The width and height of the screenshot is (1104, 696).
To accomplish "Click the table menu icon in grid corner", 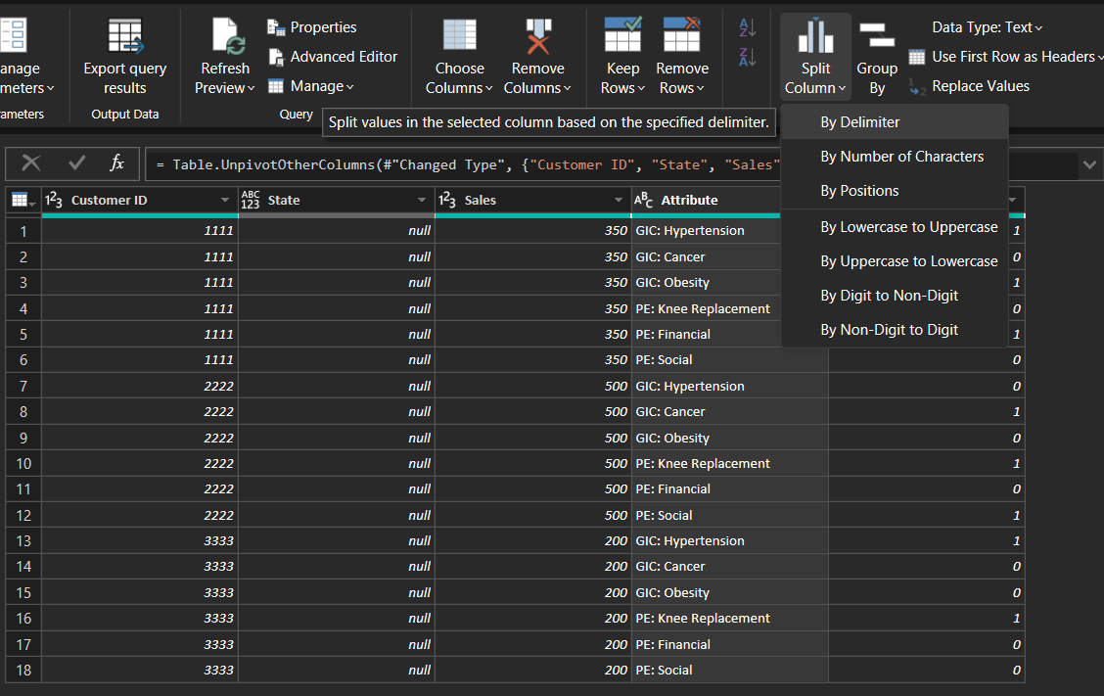I will (22, 200).
